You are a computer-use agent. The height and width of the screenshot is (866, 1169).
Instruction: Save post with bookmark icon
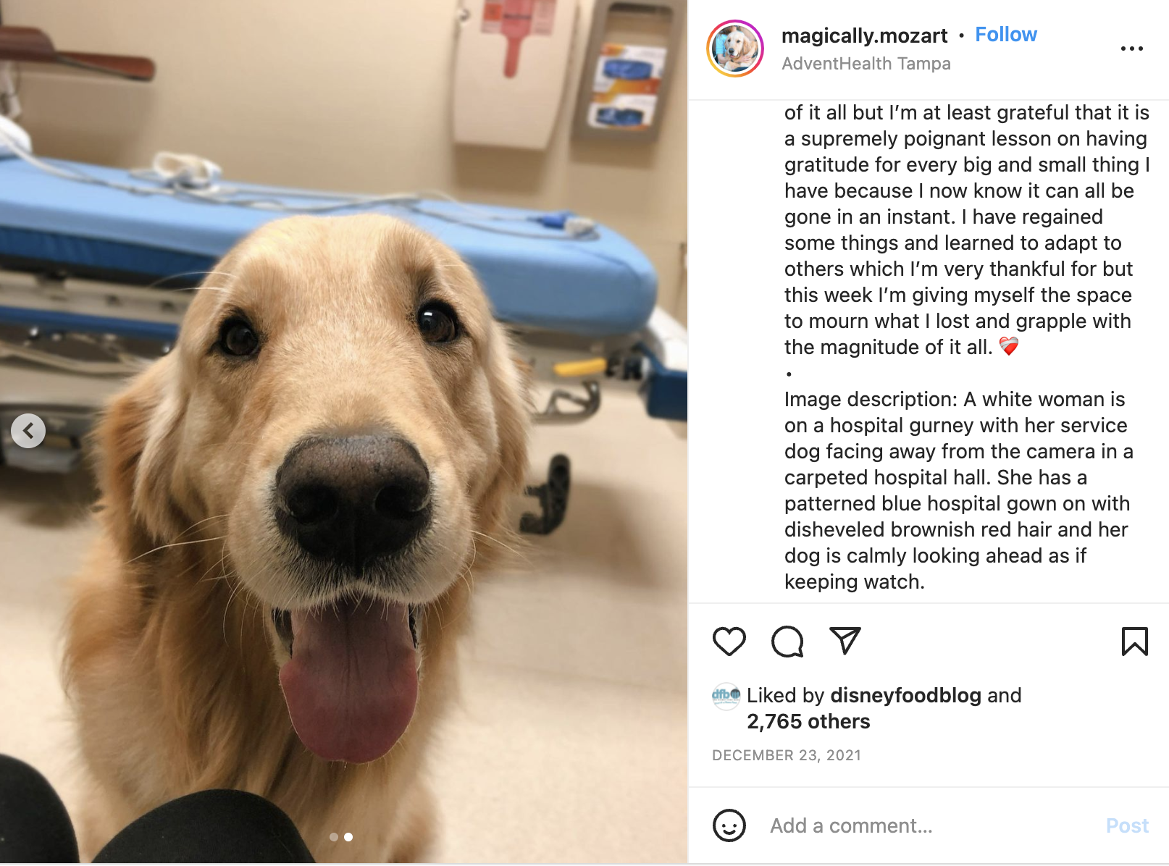[1134, 642]
